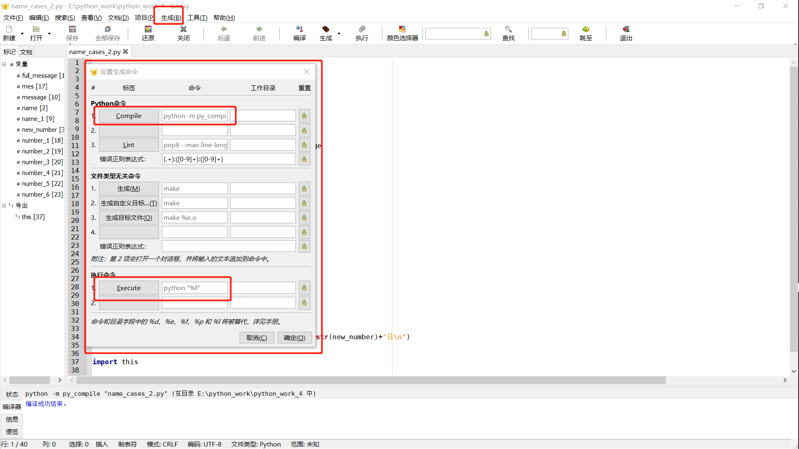Click the 生成(M) label button
This screenshot has height=449, width=799.
(129, 189)
